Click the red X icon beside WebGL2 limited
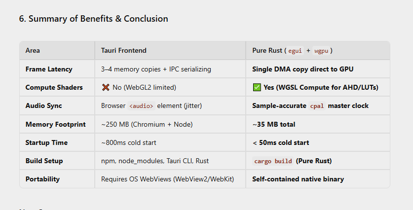 106,87
